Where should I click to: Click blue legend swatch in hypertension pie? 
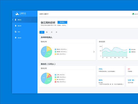[x=55, y=75]
